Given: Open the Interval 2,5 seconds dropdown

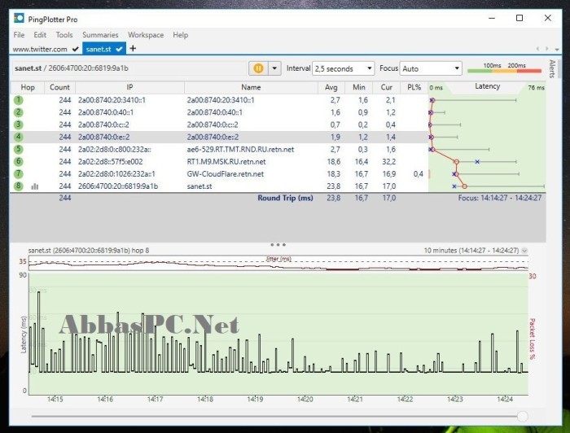Looking at the screenshot, I should (x=343, y=68).
